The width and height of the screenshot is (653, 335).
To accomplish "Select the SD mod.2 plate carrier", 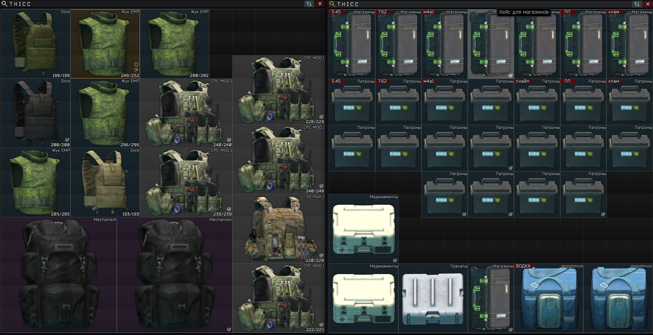I will [279, 229].
